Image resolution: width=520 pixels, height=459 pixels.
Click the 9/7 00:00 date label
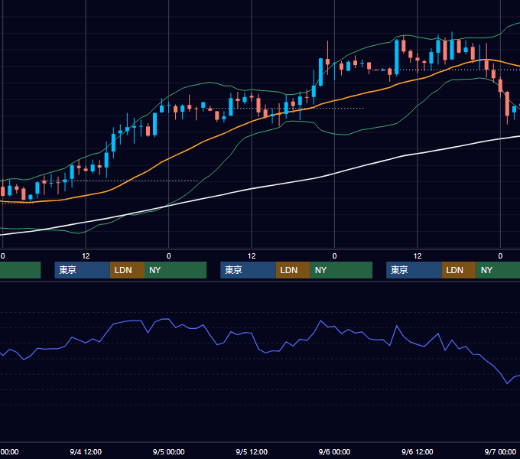point(500,451)
